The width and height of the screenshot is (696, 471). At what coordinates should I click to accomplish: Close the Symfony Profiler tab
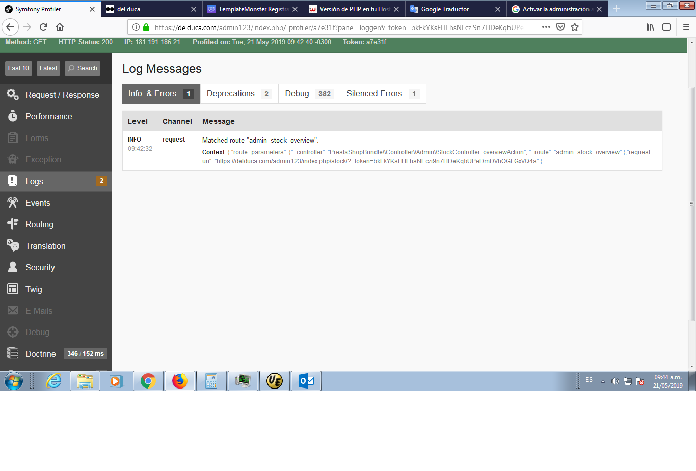click(92, 9)
